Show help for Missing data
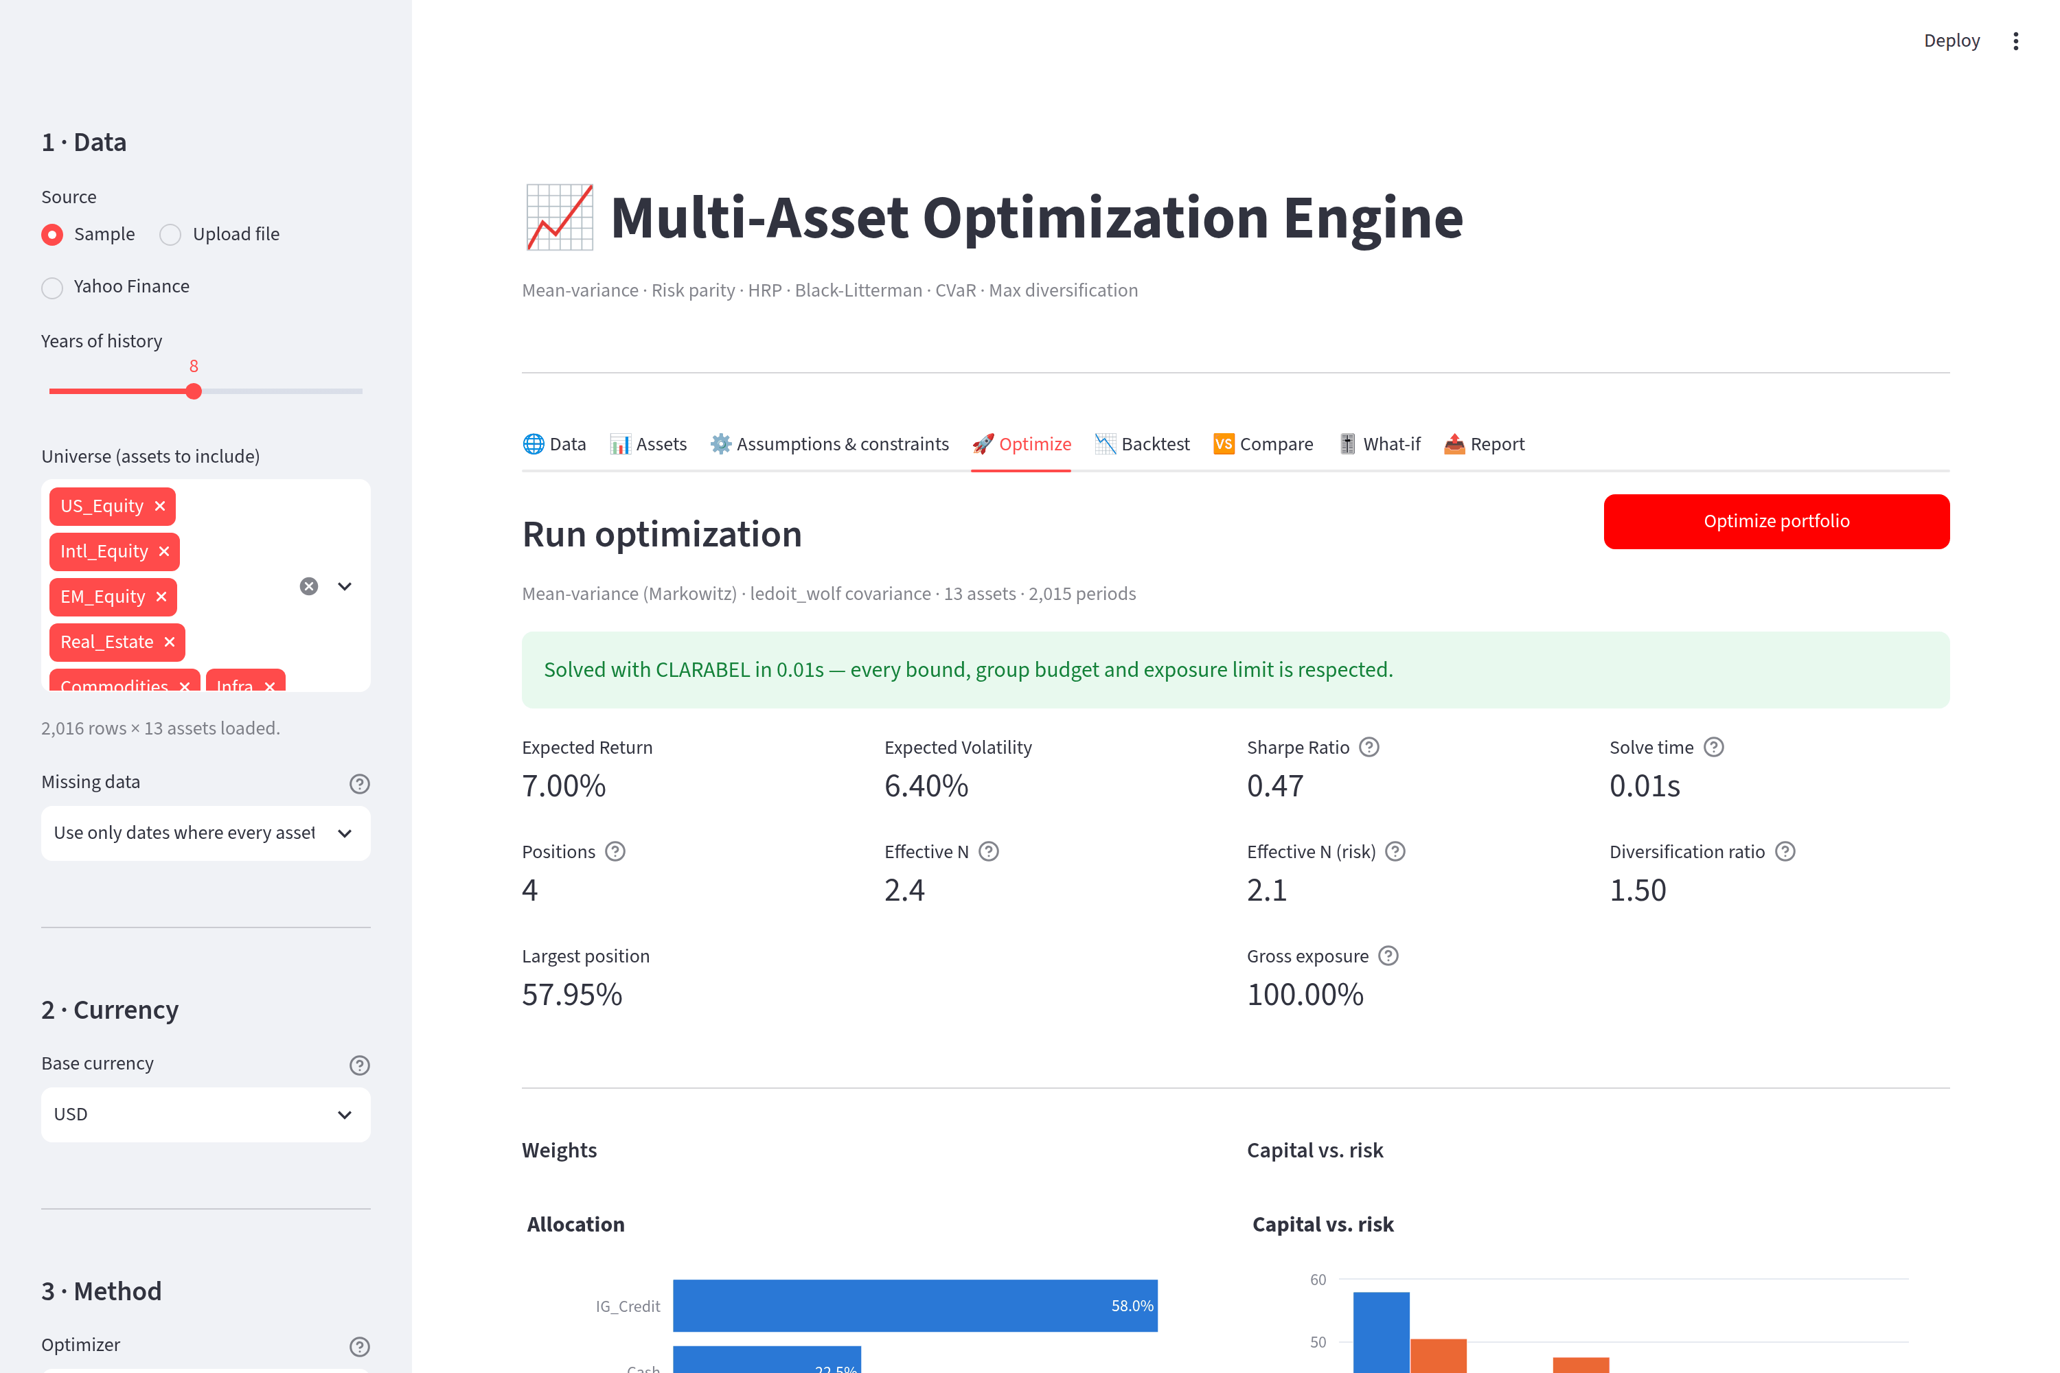The width and height of the screenshot is (2060, 1373). [359, 784]
